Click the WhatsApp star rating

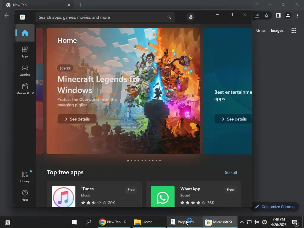pyautogui.click(x=193, y=203)
